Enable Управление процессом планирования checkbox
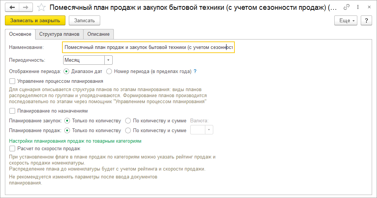Image resolution: width=377 pixels, height=198 pixels. [x=12, y=81]
